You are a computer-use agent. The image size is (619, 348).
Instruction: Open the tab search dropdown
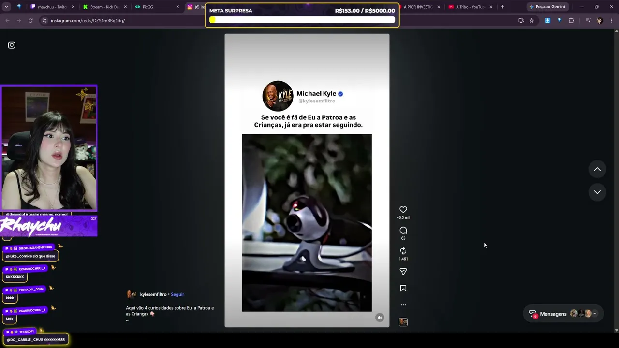coord(6,7)
